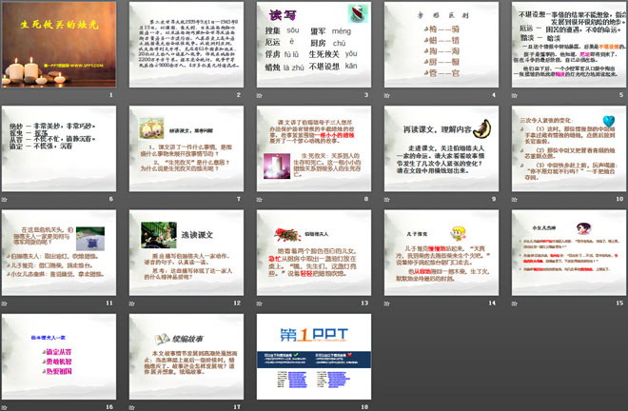Click the animation star icon under slide 14

click(x=387, y=303)
